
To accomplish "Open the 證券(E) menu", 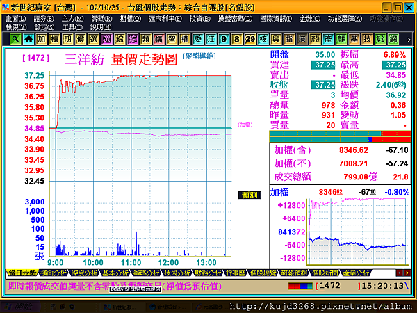I will pyautogui.click(x=44, y=19).
